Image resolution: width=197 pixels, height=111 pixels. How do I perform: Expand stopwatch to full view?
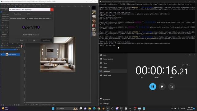click(183, 64)
